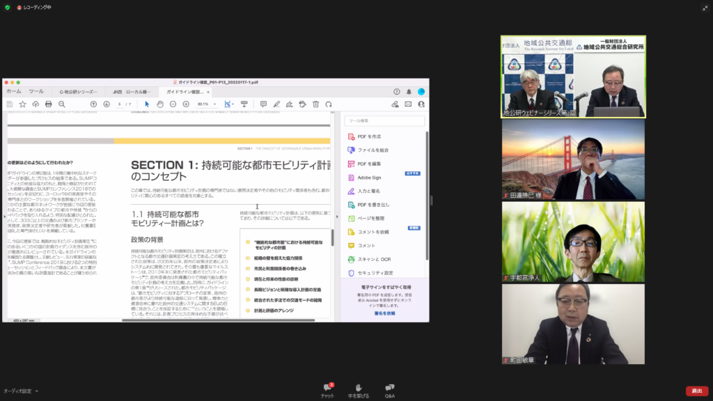Click the 署名を依頼 link

click(384, 313)
